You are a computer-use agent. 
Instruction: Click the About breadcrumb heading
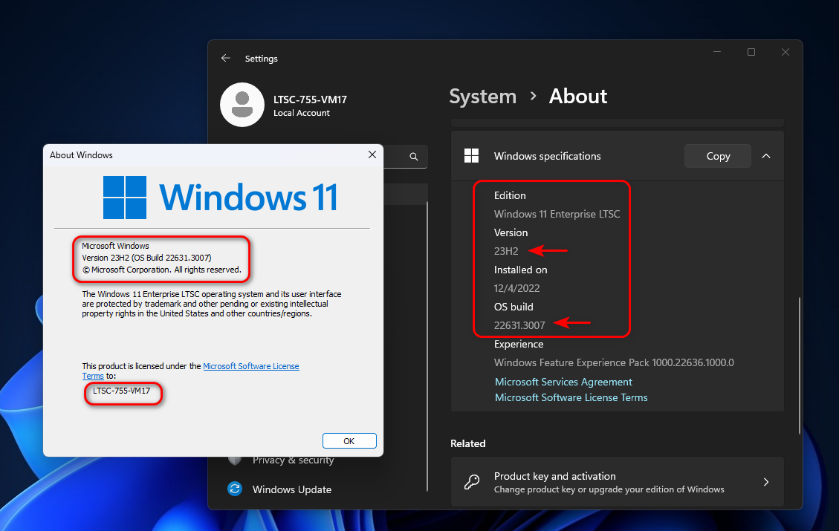(578, 97)
